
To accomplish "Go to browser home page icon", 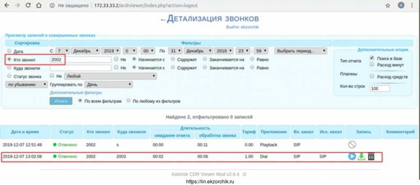I will pyautogui.click(x=38, y=6).
